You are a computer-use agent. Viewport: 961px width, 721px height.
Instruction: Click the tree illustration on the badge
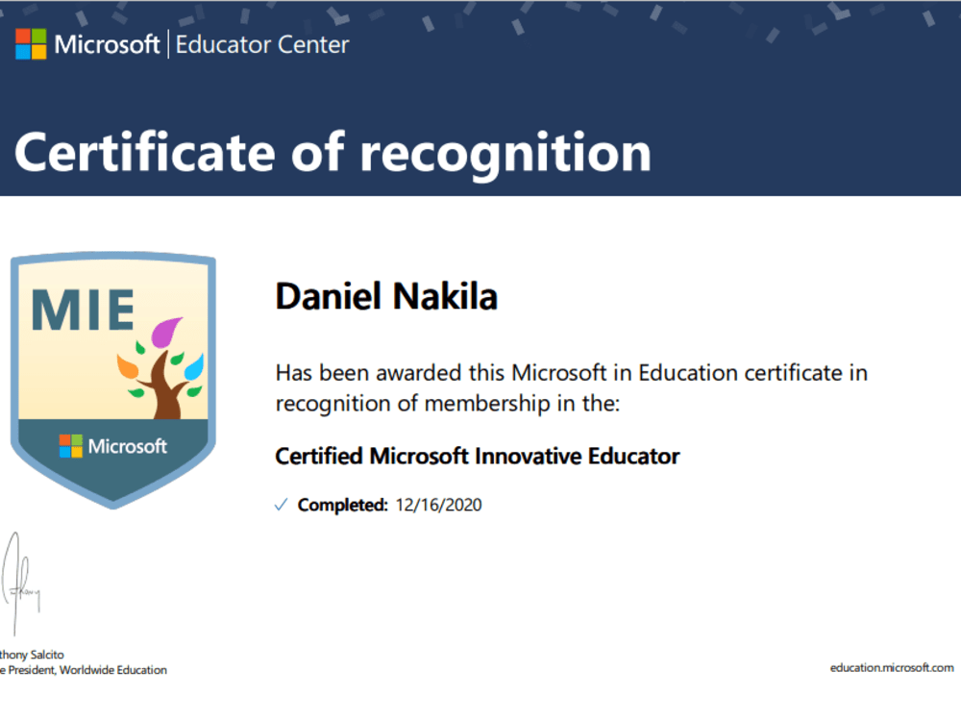pos(160,368)
